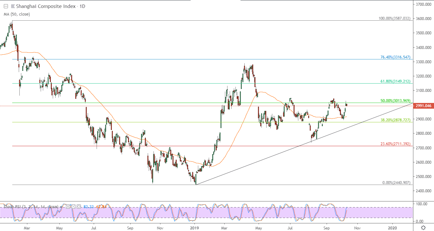The image size is (434, 231).
Task: Open Stoch RSI settings gear icon
Action: coord(73,207)
